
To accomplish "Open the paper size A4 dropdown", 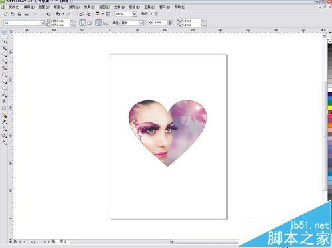I will (x=42, y=23).
